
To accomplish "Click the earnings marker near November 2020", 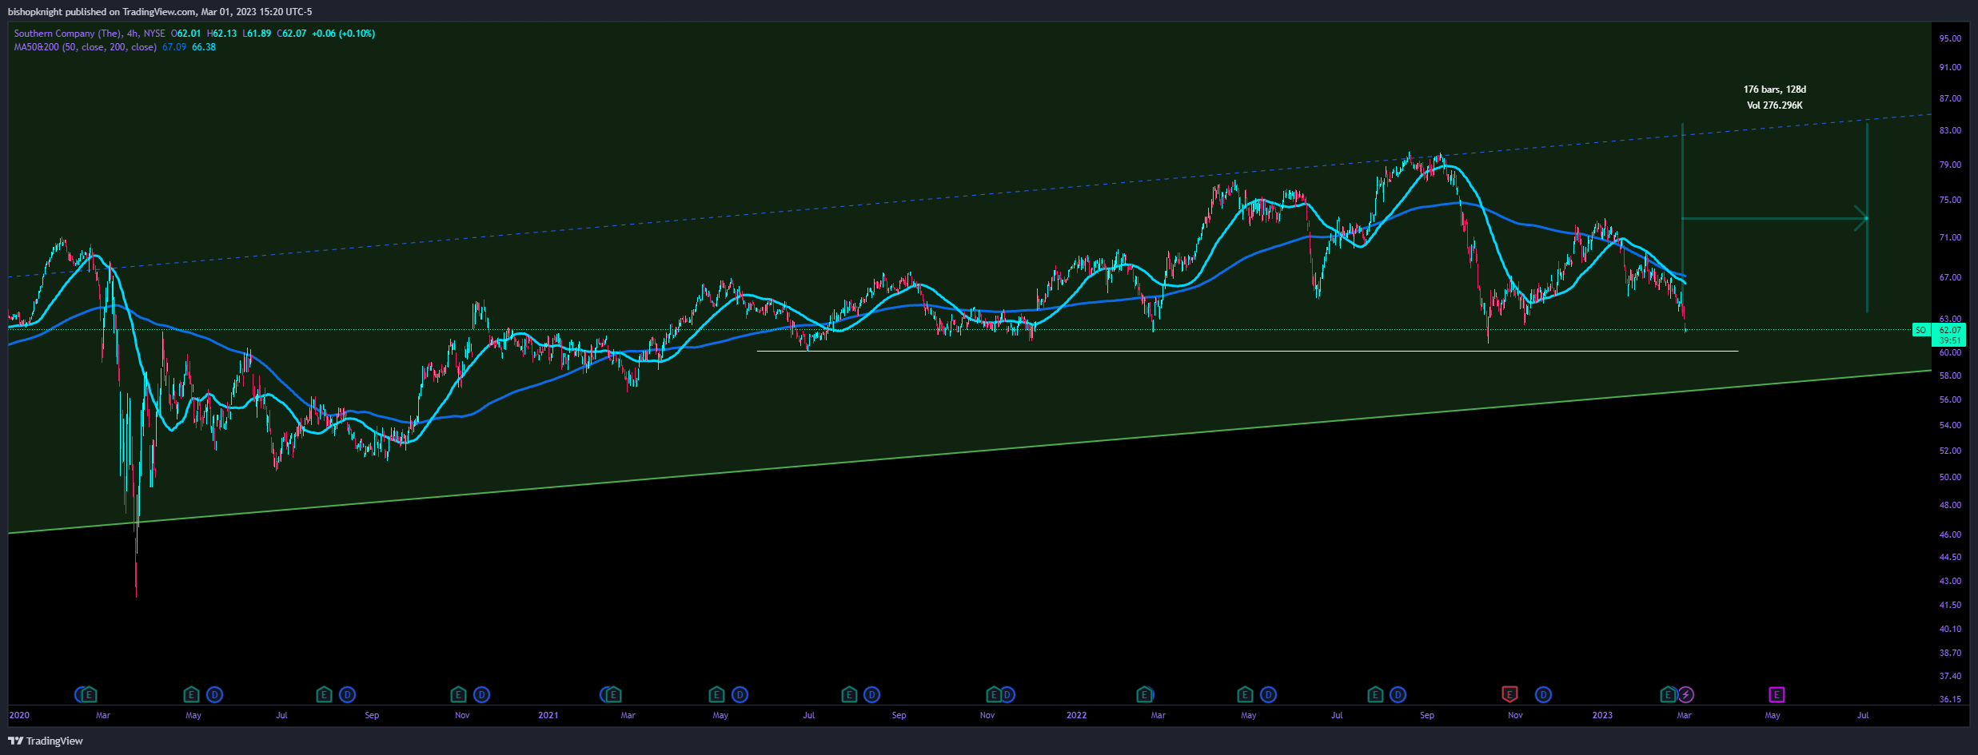I will pos(458,695).
